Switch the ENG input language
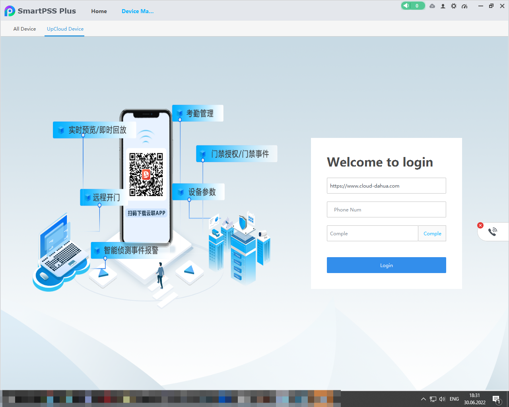This screenshot has height=407, width=509. pyautogui.click(x=454, y=399)
